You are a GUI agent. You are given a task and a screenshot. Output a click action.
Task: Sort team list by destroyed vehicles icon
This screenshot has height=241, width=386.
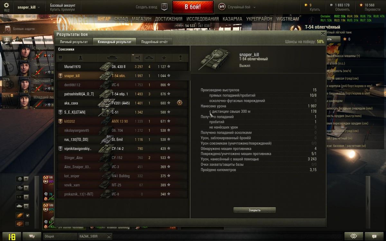point(149,58)
